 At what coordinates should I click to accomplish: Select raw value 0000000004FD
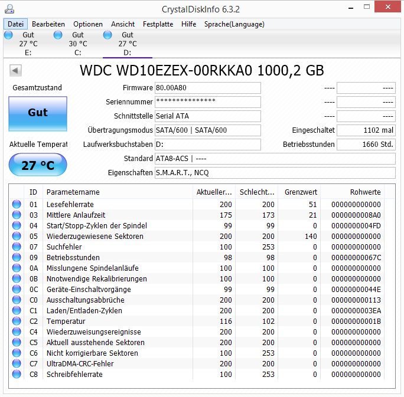click(x=356, y=226)
